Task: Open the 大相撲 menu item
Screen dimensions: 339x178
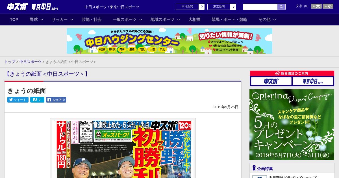Action: click(x=194, y=19)
